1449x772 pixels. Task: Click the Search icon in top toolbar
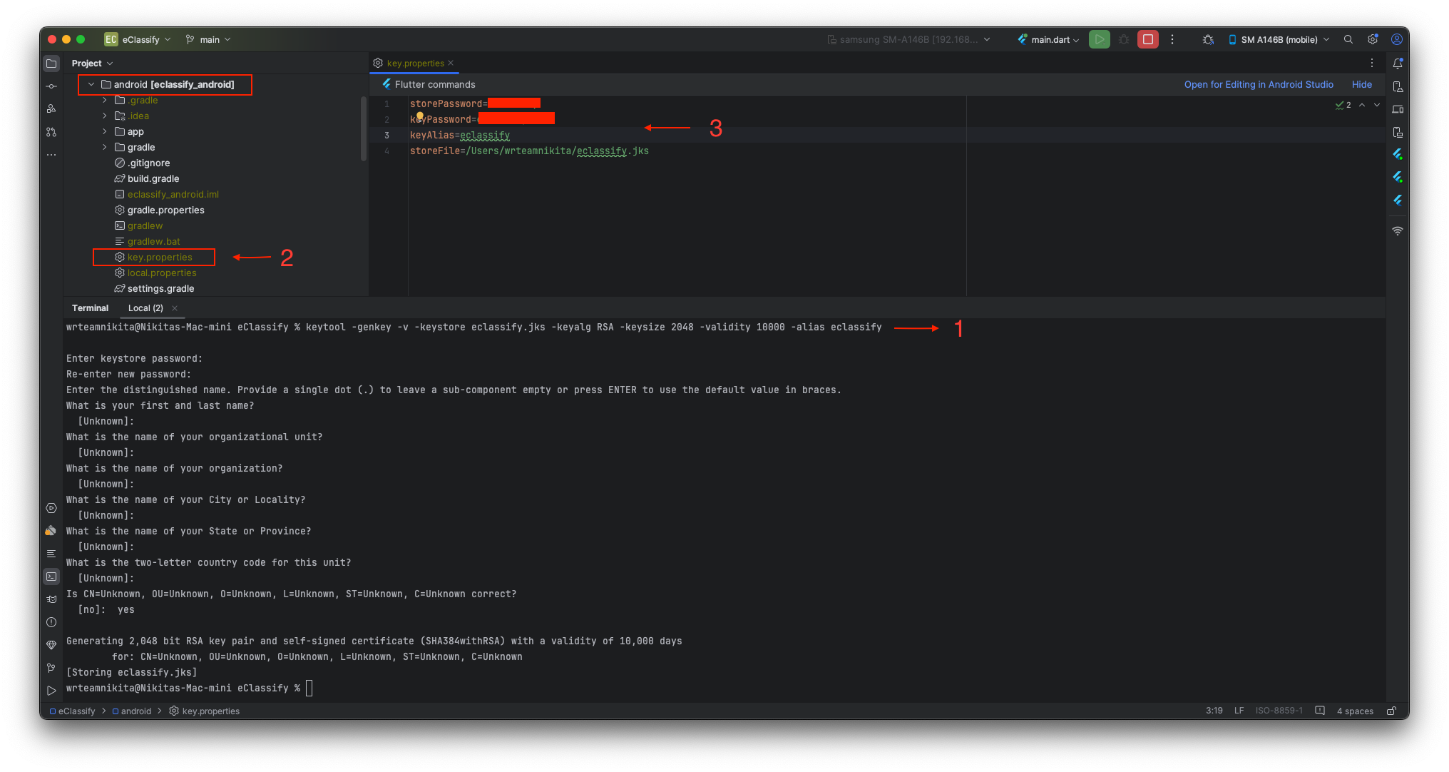pos(1348,39)
